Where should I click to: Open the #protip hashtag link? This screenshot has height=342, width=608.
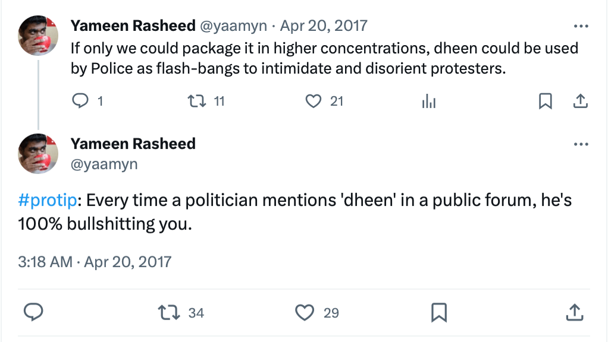click(48, 200)
